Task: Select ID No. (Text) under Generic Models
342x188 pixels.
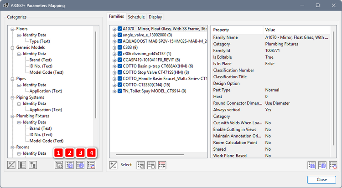Action: click(x=41, y=66)
